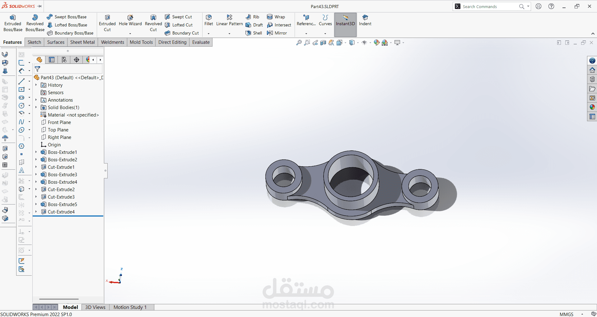This screenshot has height=317, width=597.
Task: Click the Swept Boss/Base tool
Action: (67, 17)
